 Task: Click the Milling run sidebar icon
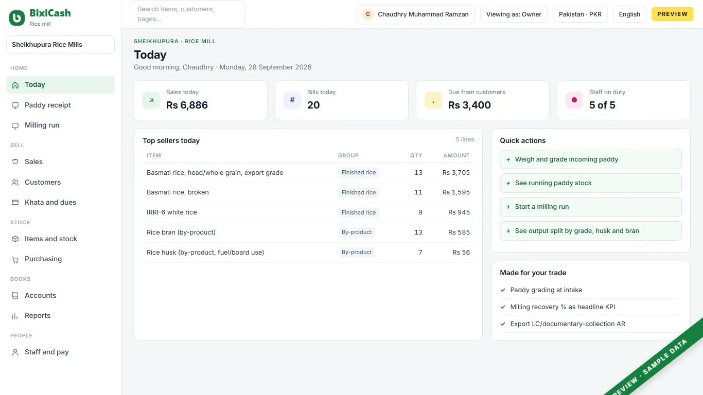pos(15,125)
